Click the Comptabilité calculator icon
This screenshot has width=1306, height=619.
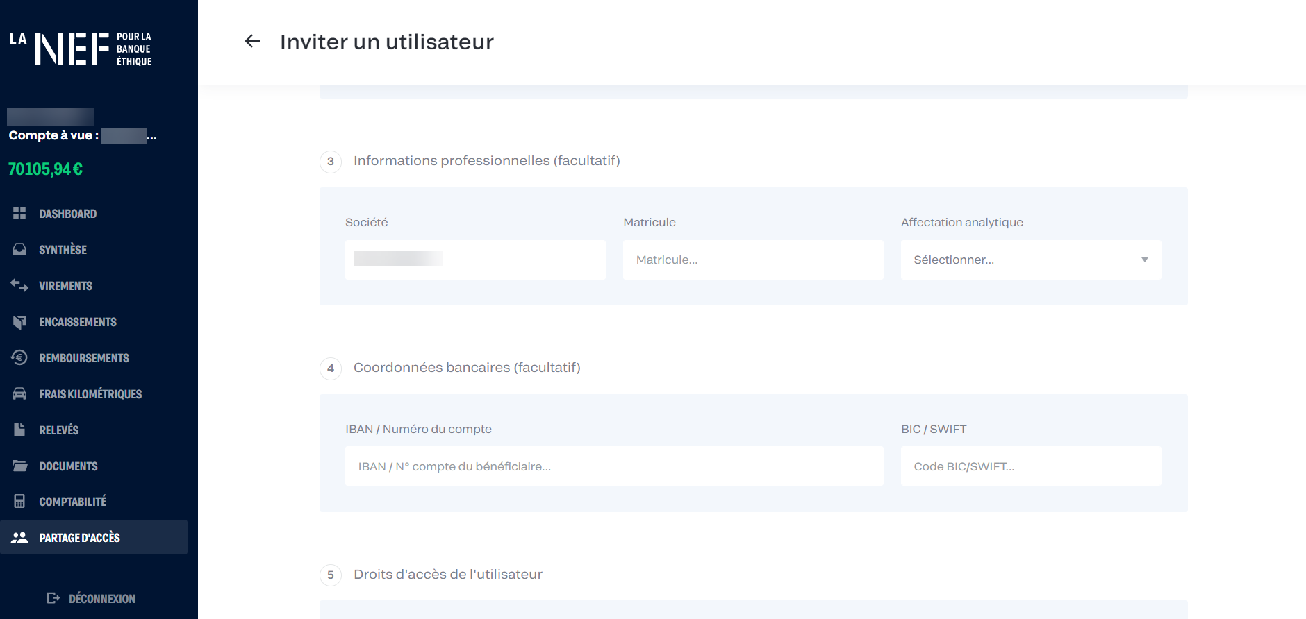pos(19,501)
